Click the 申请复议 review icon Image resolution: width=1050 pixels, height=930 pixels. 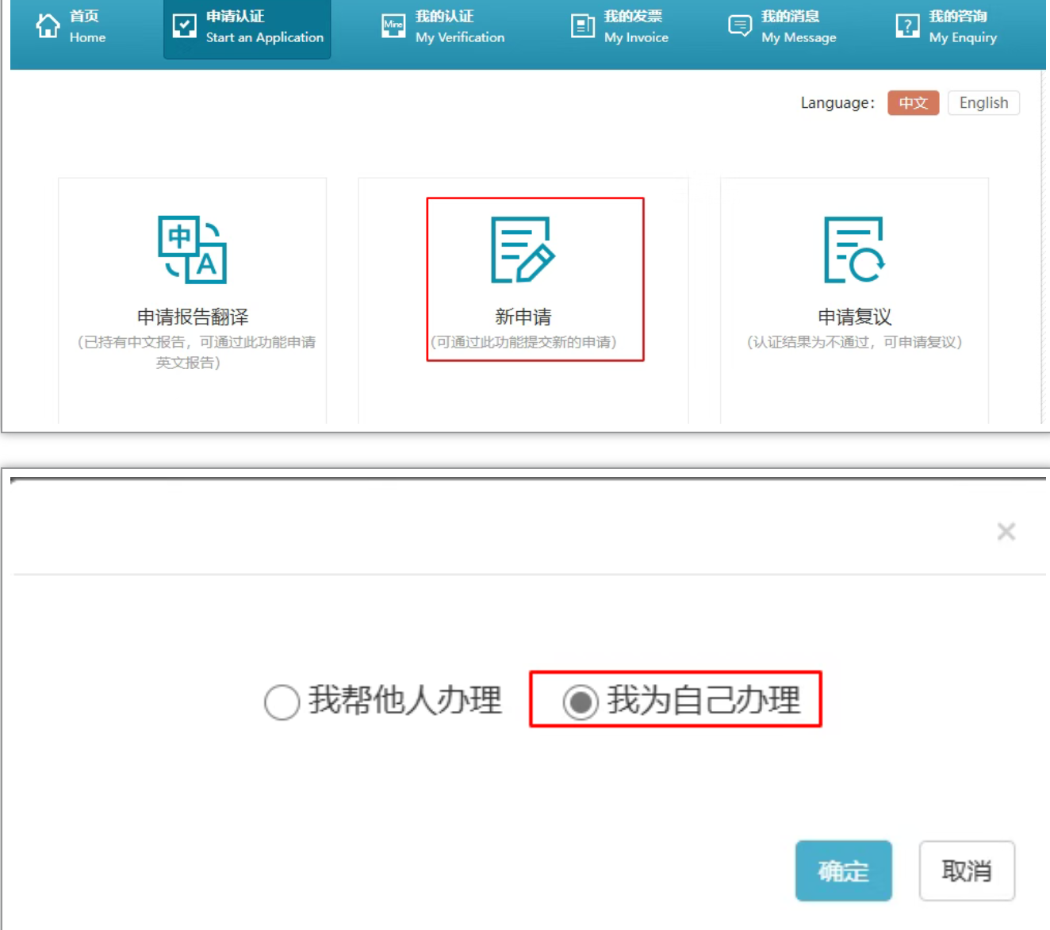click(854, 250)
